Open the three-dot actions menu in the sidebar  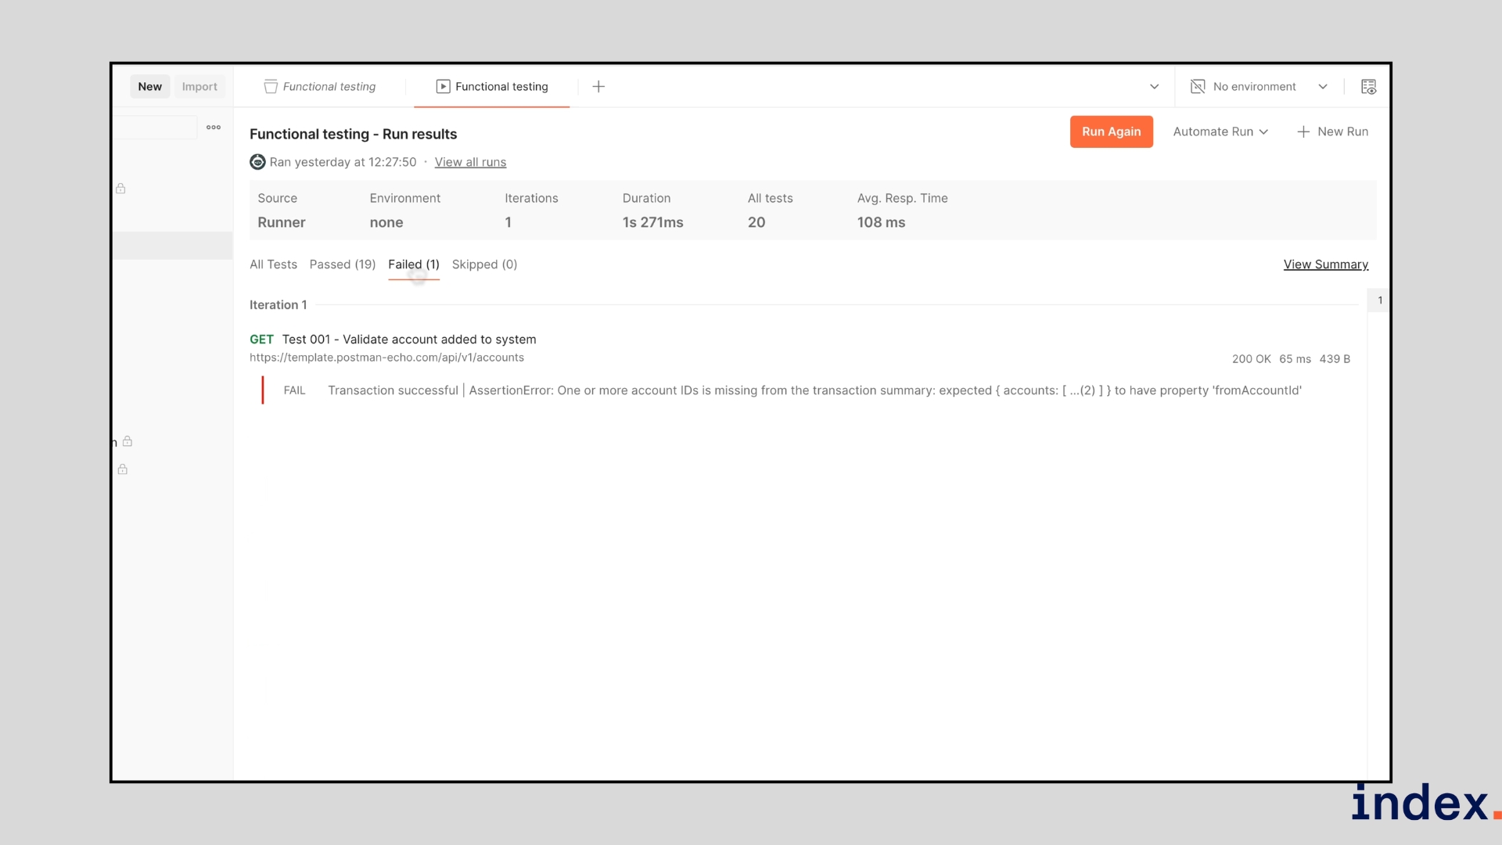[x=213, y=127]
